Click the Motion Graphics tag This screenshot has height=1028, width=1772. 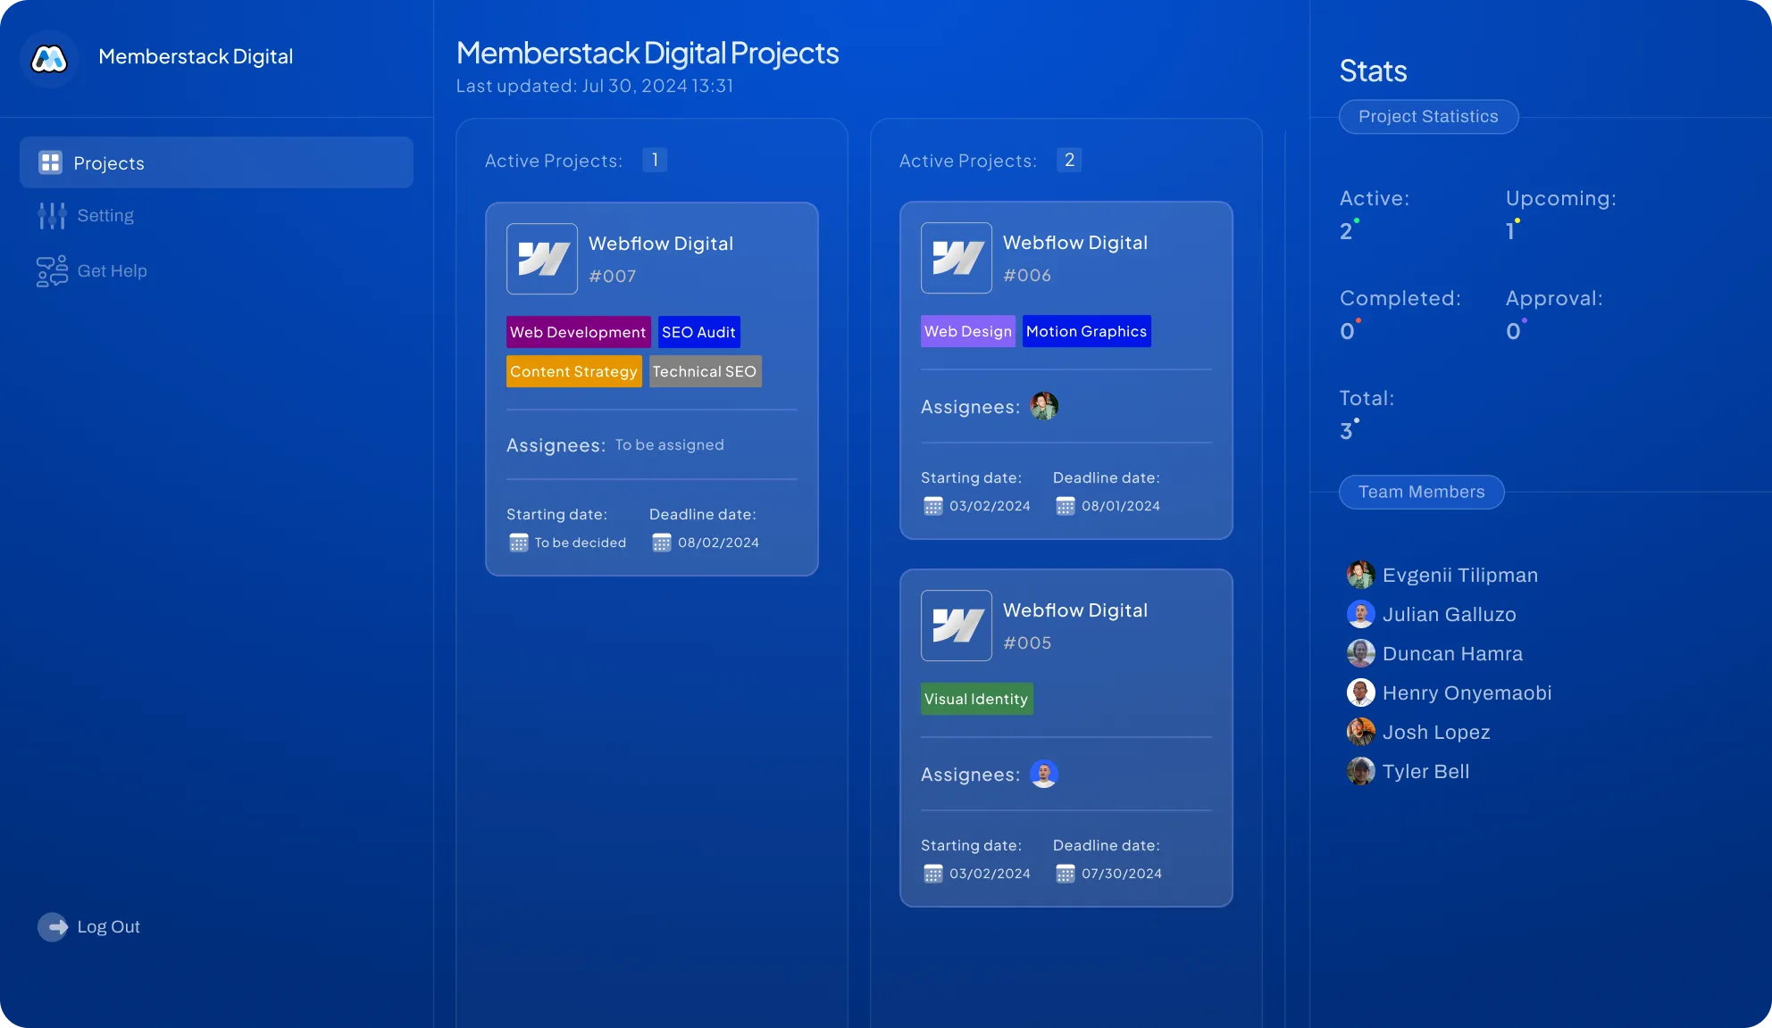point(1086,331)
